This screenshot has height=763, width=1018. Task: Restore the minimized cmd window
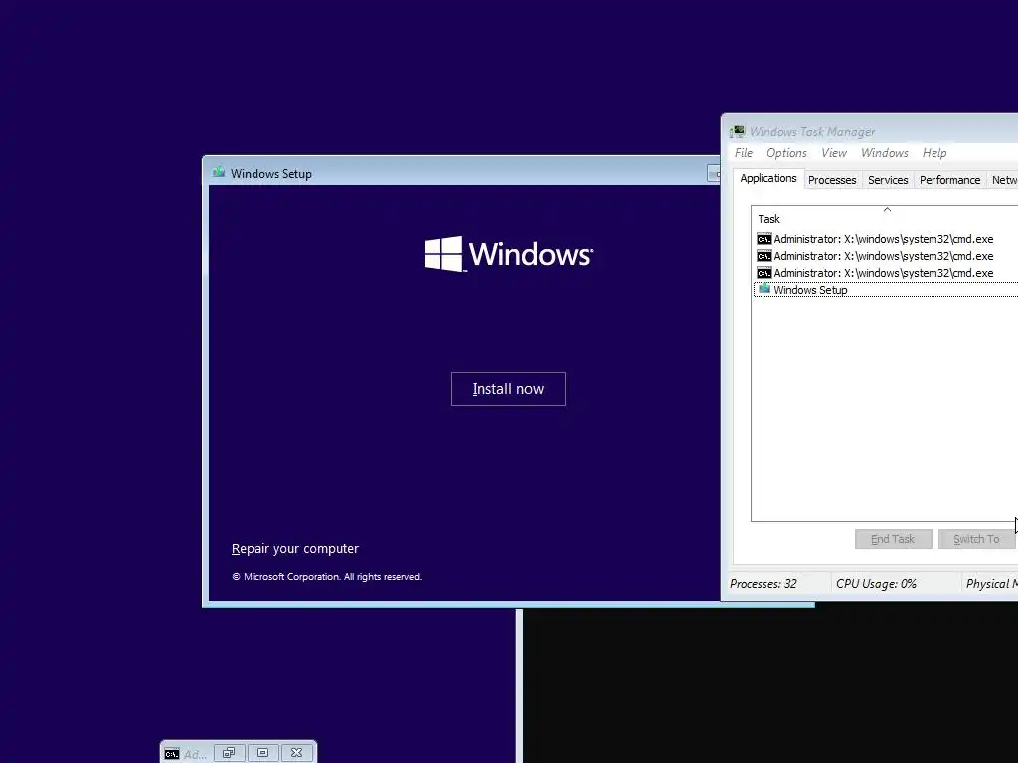point(230,753)
